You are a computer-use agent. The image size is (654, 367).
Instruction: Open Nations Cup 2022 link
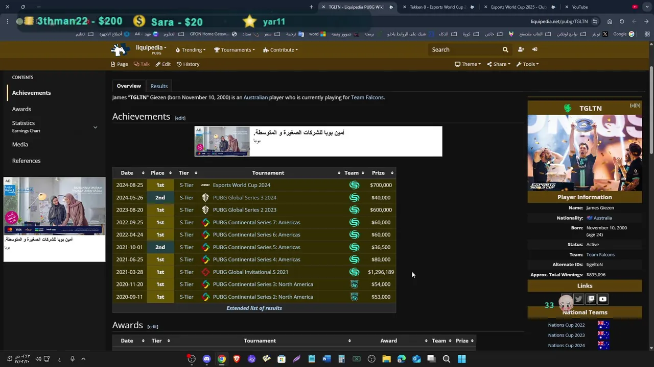click(x=566, y=325)
